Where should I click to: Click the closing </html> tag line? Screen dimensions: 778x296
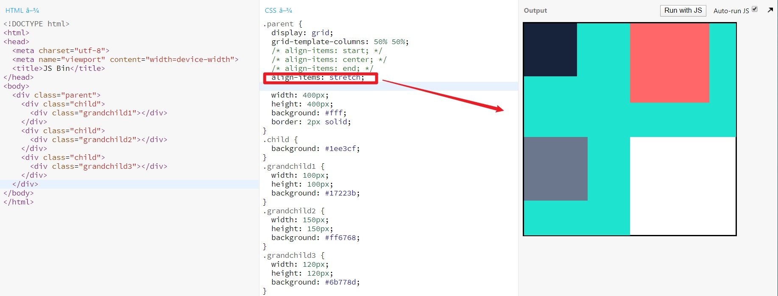19,202
